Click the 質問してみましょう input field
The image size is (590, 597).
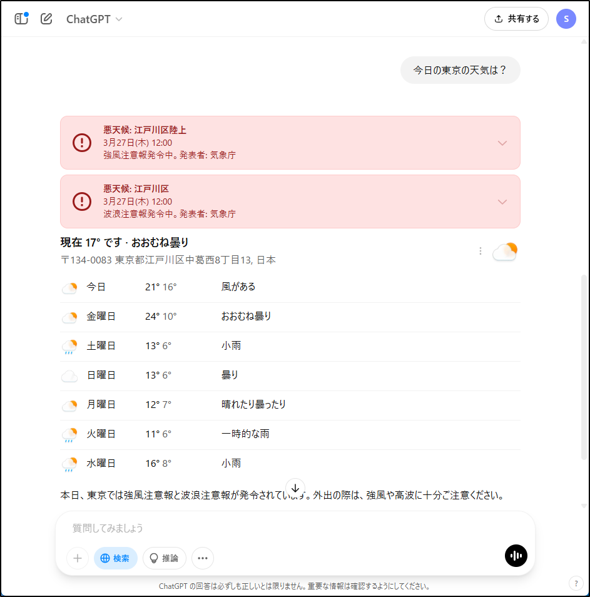(x=250, y=528)
